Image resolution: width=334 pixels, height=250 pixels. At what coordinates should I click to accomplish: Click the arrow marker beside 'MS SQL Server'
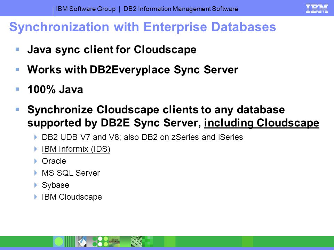tap(35, 173)
